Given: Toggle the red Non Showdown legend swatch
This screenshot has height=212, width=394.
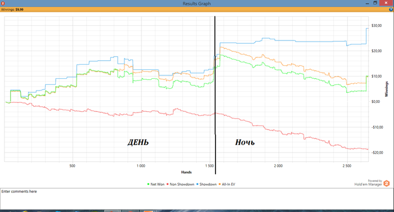Looking at the screenshot, I should 168,184.
